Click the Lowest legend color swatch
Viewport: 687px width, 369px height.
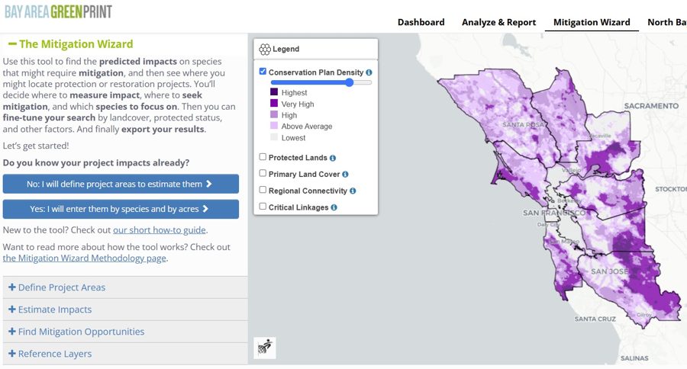274,137
